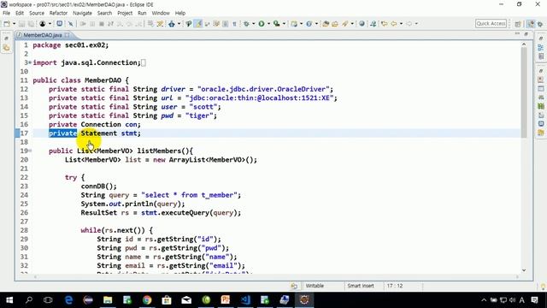
Task: Close the MemberDAO.java editor tab
Action: (67, 35)
